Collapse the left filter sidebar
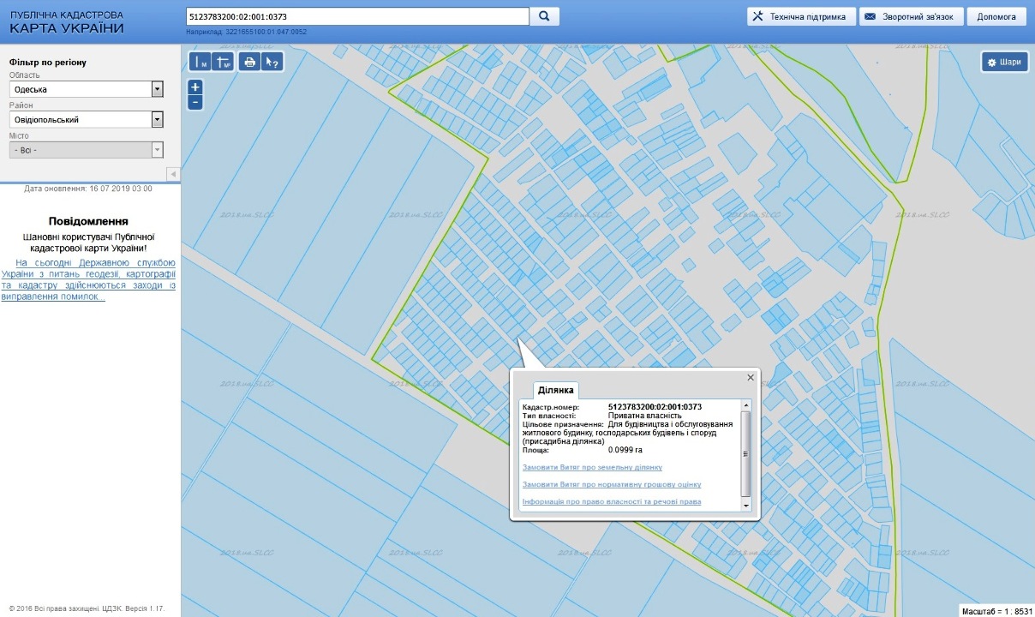This screenshot has width=1035, height=617. pos(173,174)
